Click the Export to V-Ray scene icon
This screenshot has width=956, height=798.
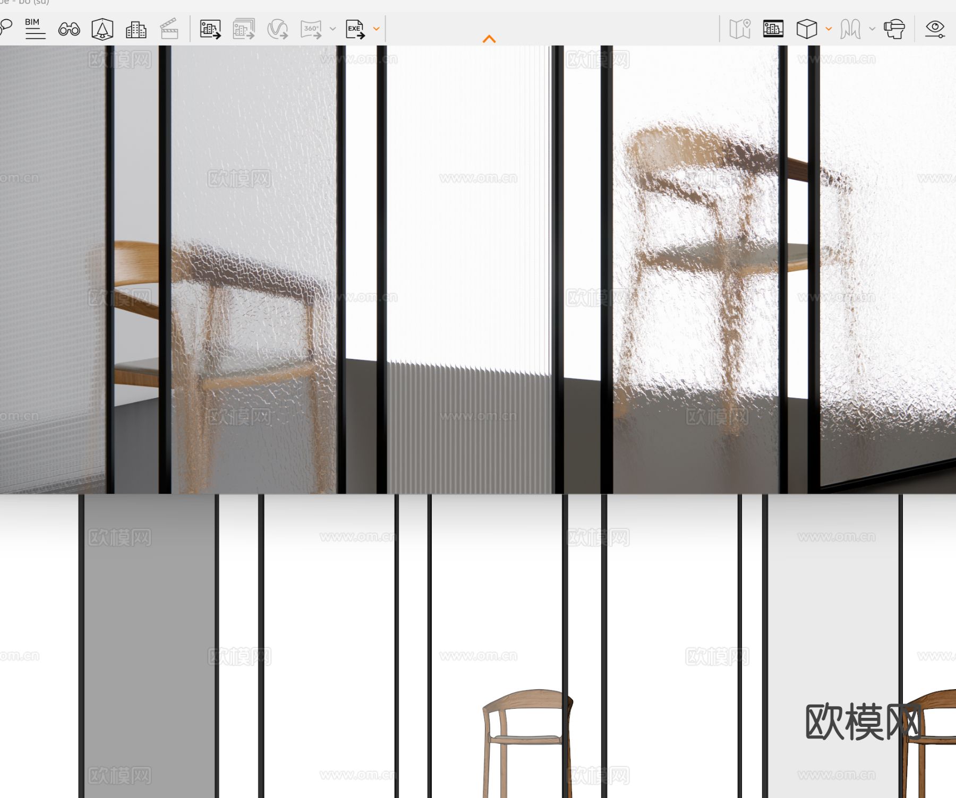[x=277, y=29]
